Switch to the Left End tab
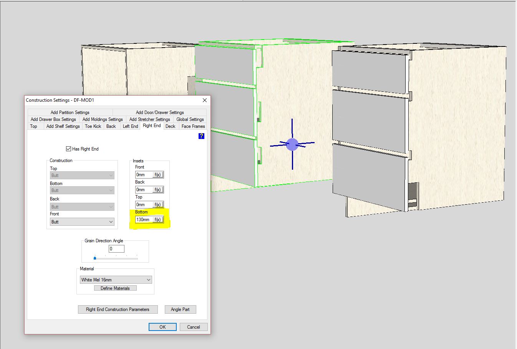Viewport: 517px width, 349px height. point(130,126)
